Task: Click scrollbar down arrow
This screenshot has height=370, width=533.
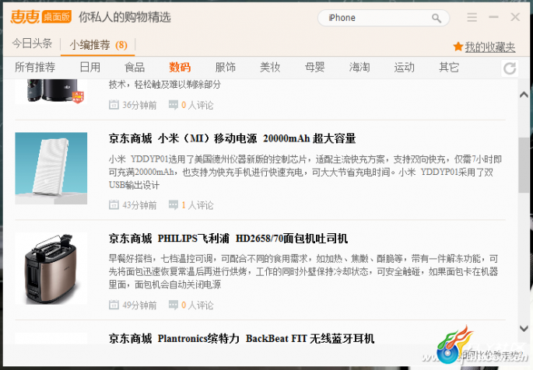Action: click(524, 328)
